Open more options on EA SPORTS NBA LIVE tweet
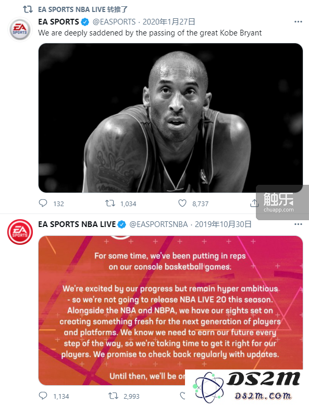The image size is (309, 405). click(298, 224)
